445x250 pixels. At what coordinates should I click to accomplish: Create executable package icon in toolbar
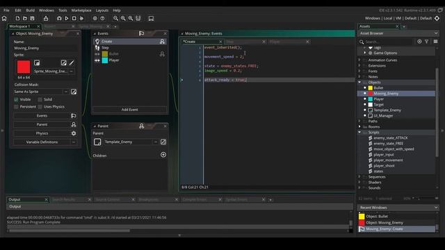[46, 19]
